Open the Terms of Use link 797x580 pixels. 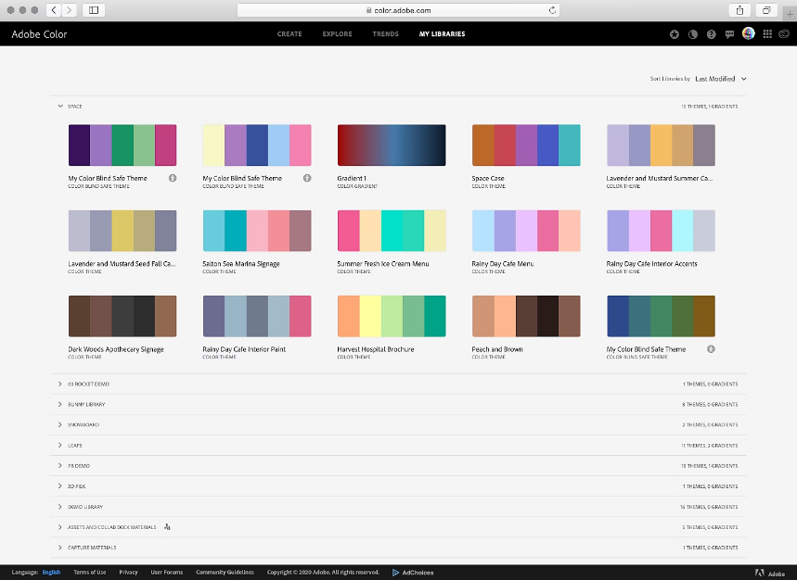tap(89, 572)
